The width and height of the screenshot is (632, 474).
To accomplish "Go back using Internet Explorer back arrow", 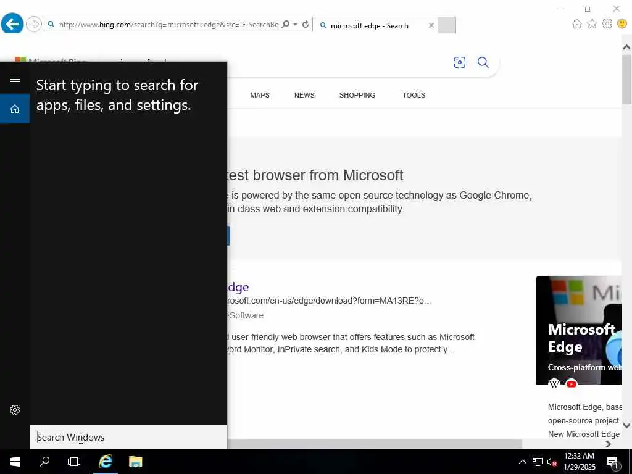I will (x=12, y=23).
